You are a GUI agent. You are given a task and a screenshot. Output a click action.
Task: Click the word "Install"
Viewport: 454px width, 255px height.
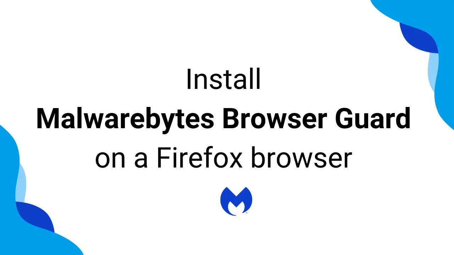[x=223, y=79]
